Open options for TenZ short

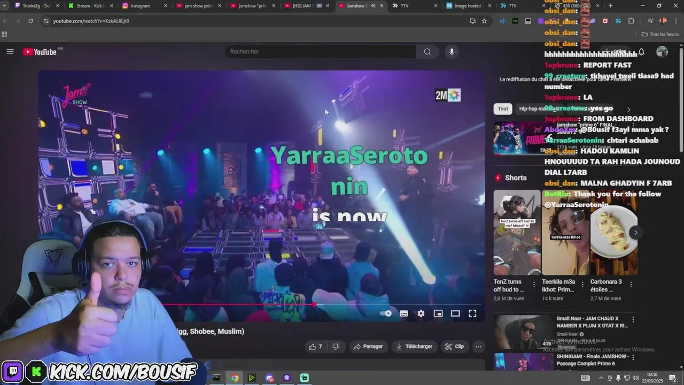pyautogui.click(x=534, y=284)
